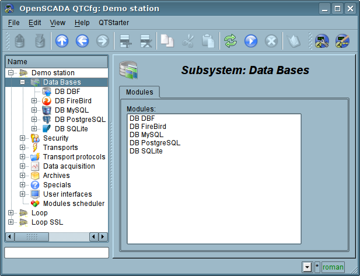This screenshot has width=360, height=276.
Task: Expand the Transports node
Action: (22, 148)
